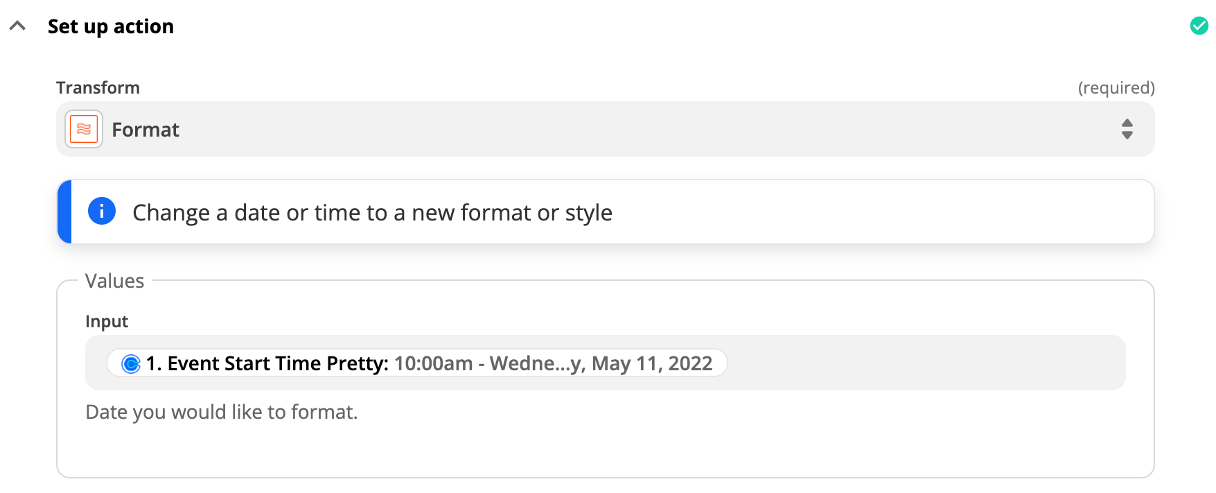
Task: Click the green completed checkmark icon
Action: click(x=1199, y=26)
